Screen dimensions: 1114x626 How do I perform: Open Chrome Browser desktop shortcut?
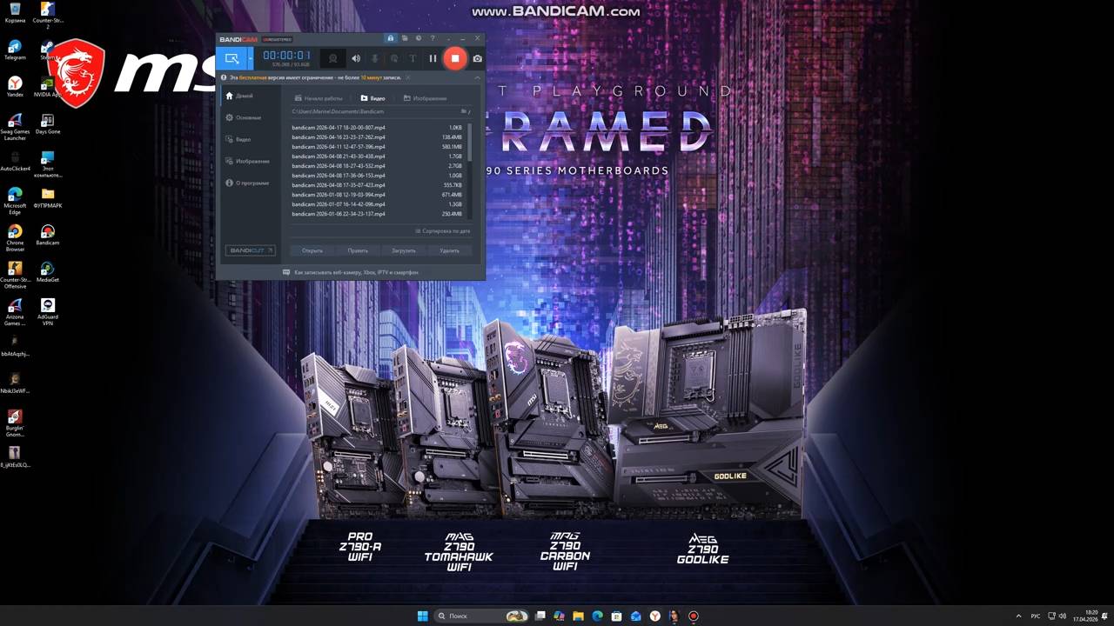click(x=15, y=237)
